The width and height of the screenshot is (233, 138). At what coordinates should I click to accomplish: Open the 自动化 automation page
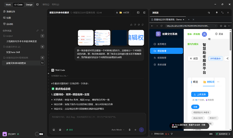pos(8,24)
